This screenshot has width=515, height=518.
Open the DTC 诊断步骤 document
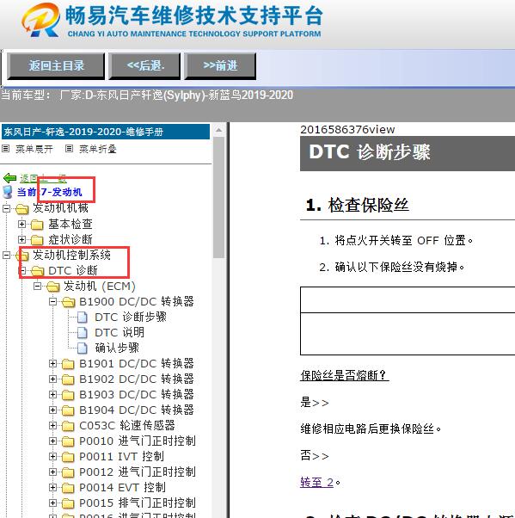point(131,318)
